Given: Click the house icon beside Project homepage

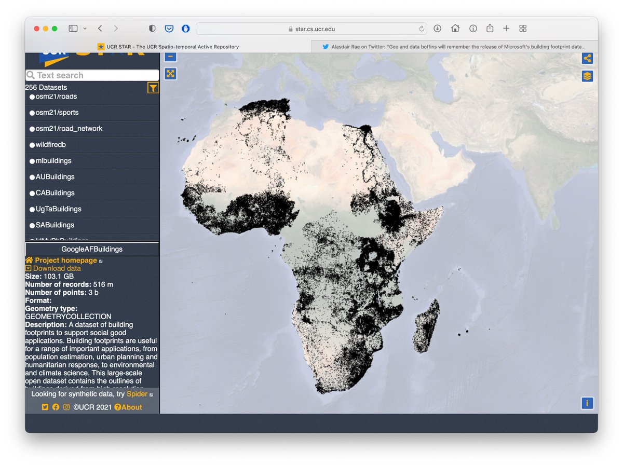Looking at the screenshot, I should (29, 260).
